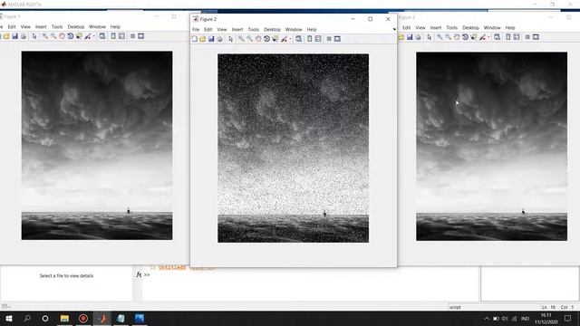Print Figure 1 using the printer icon
580x326 pixels.
pos(24,36)
